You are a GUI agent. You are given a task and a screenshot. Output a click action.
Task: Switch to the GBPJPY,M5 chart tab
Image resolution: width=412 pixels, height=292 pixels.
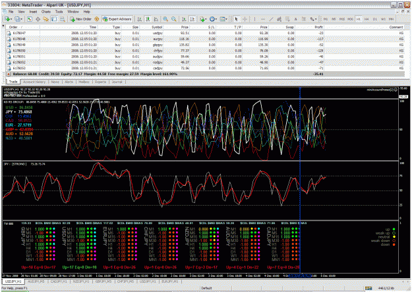[103, 281]
